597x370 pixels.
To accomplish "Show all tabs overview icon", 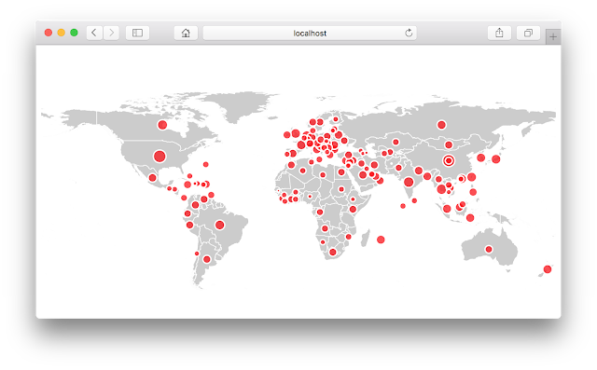I will (x=528, y=33).
